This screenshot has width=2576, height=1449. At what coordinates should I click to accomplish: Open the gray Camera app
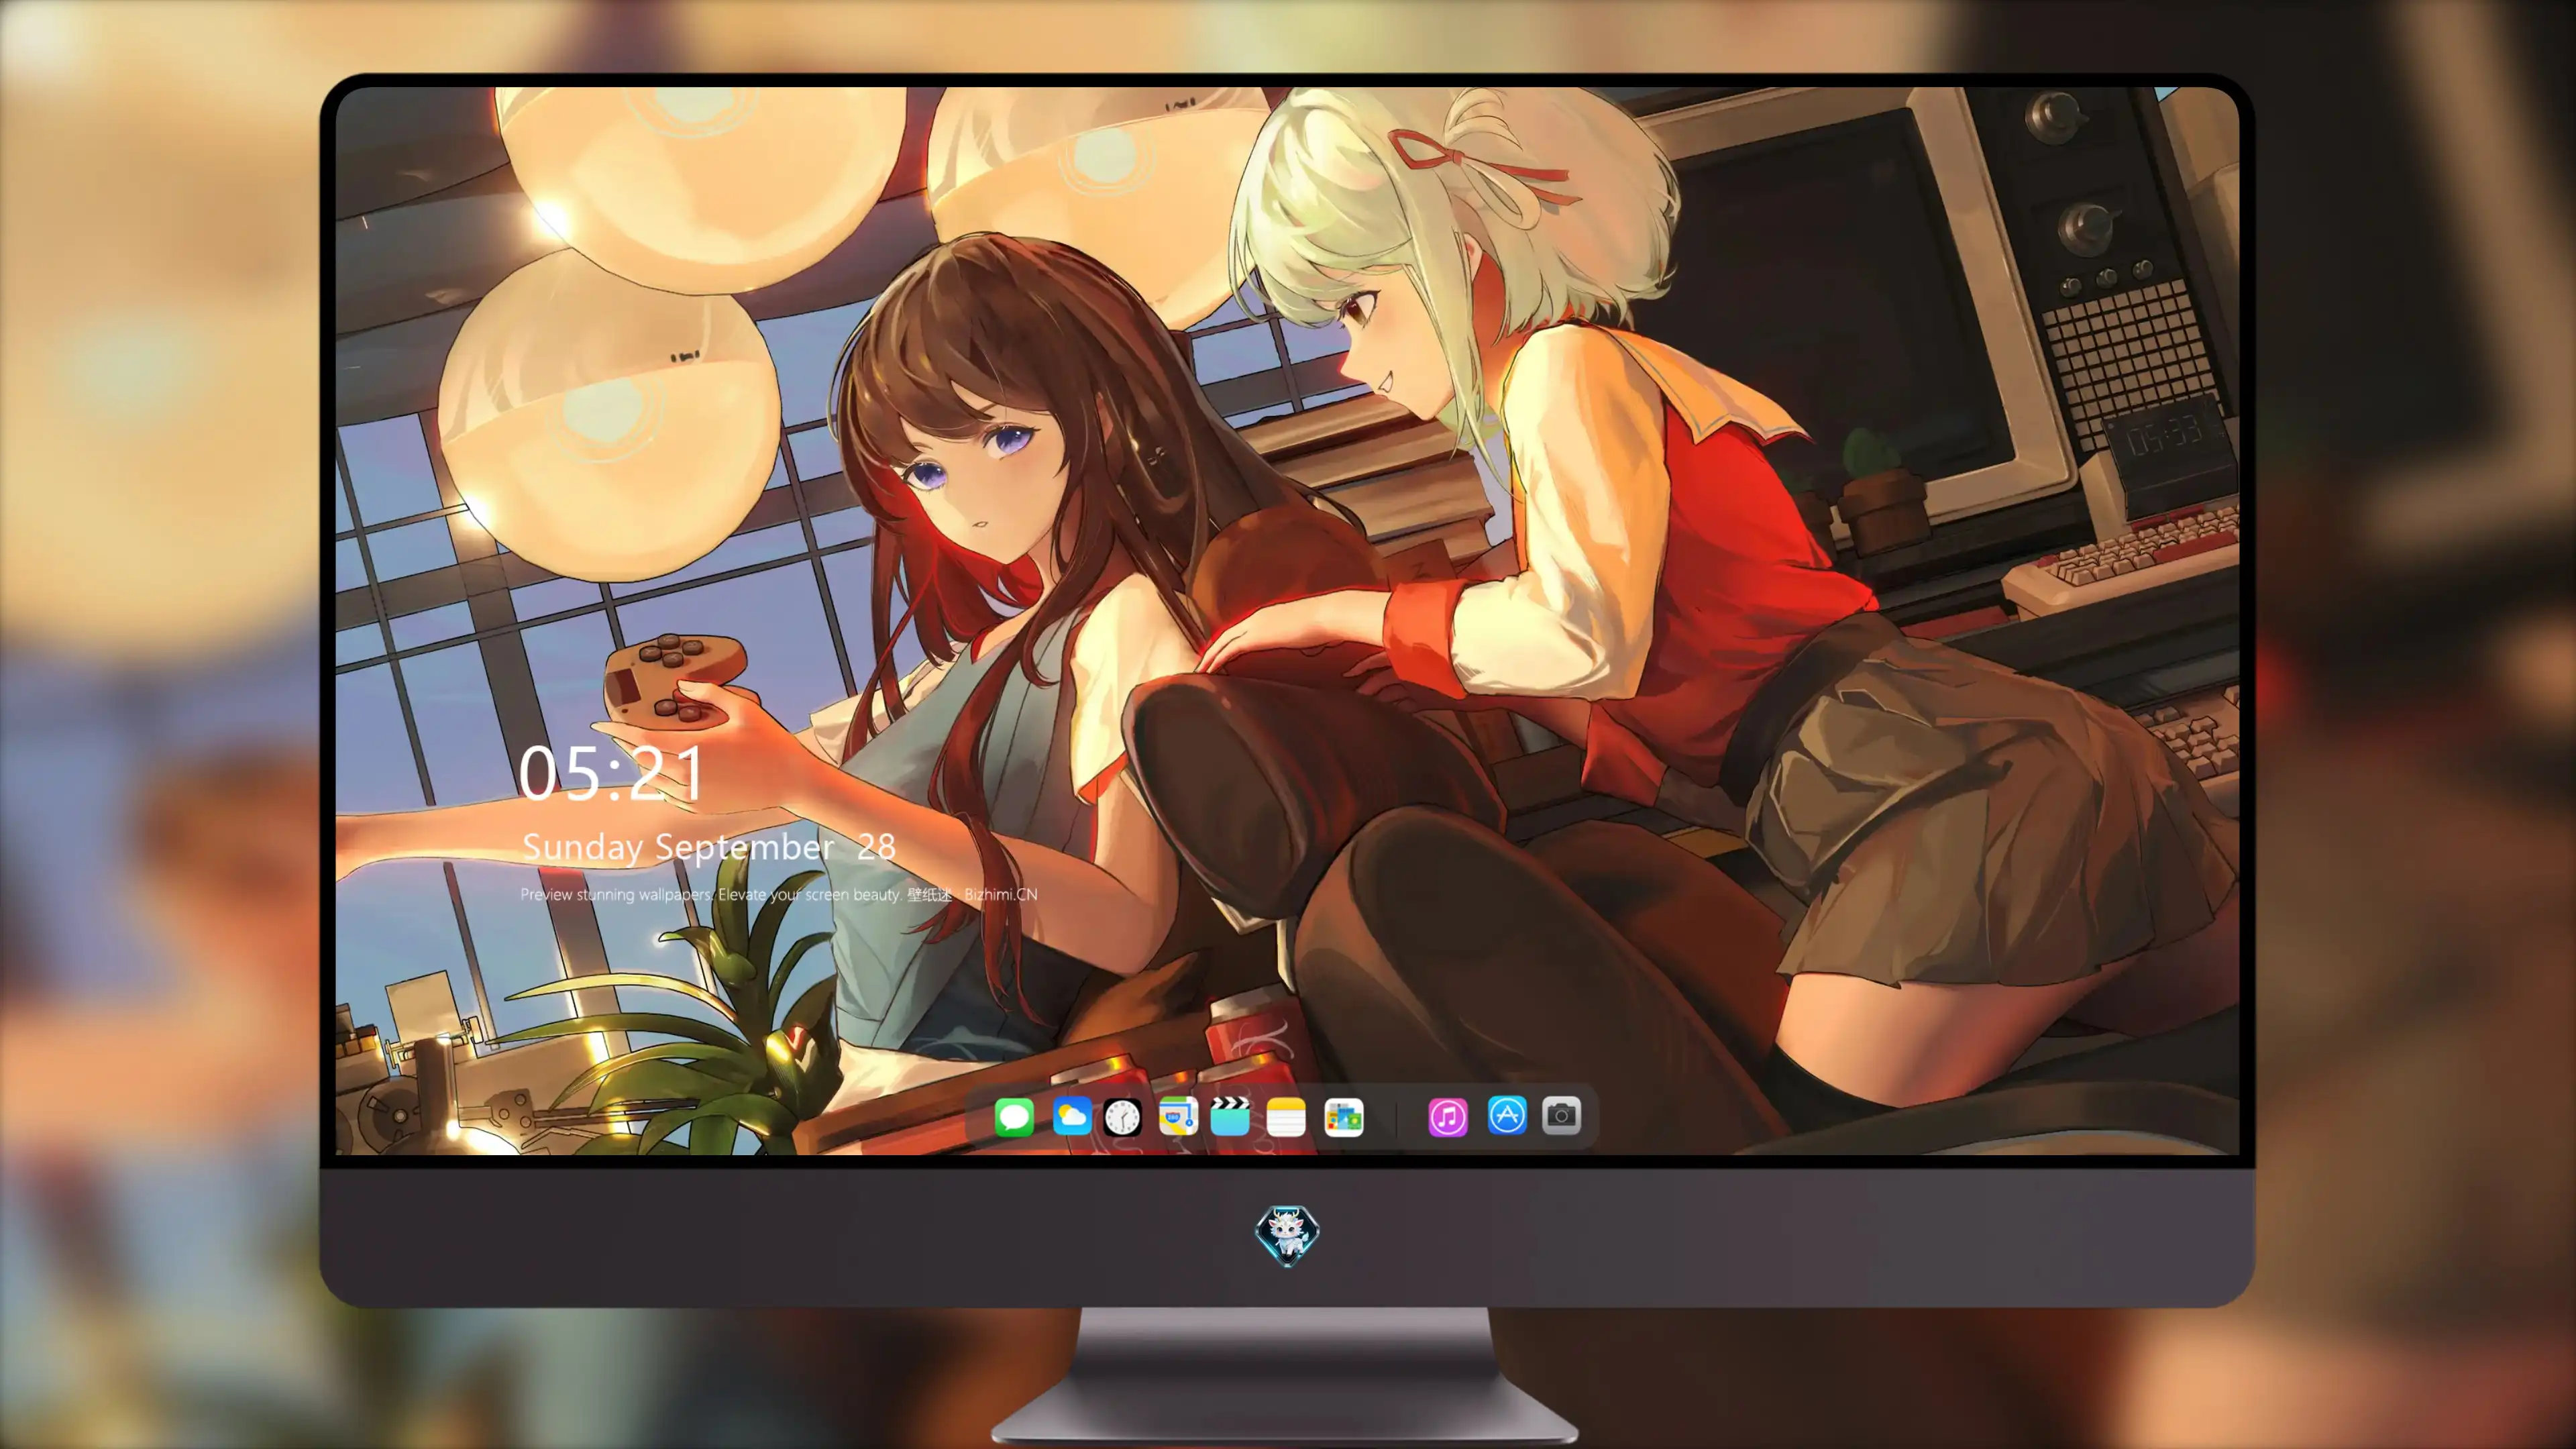[1561, 1115]
